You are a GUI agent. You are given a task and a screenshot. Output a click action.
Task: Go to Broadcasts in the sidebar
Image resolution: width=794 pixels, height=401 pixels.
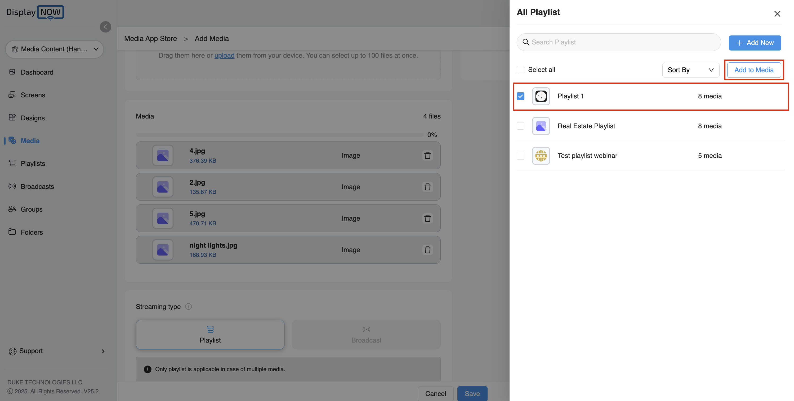[x=37, y=186]
